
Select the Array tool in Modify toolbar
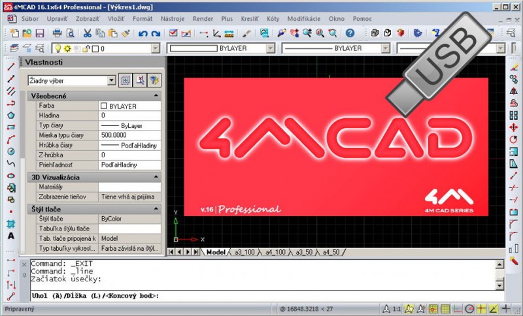(514, 115)
